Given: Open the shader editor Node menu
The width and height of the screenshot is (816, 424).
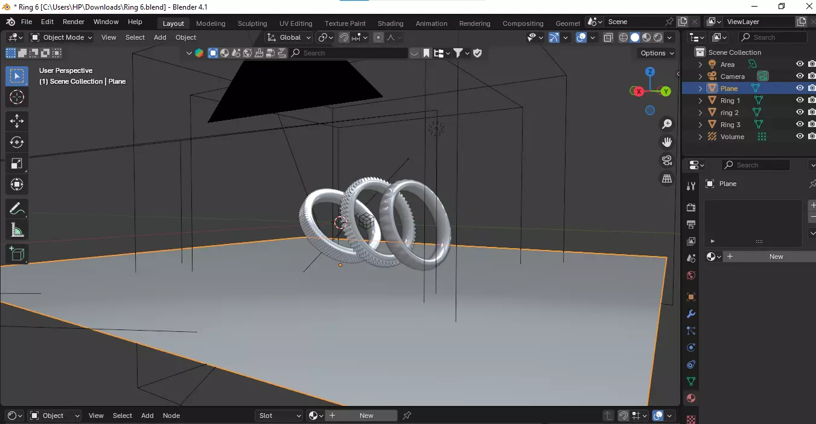Looking at the screenshot, I should pos(171,416).
